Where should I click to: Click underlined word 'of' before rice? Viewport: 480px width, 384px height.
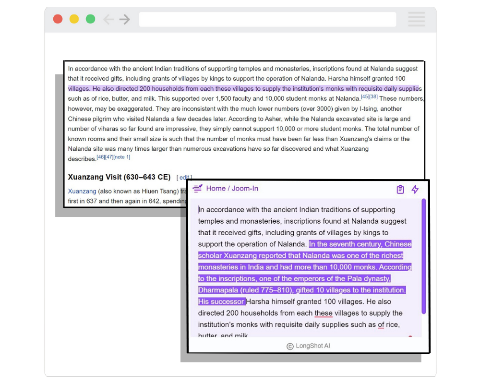pos(381,324)
